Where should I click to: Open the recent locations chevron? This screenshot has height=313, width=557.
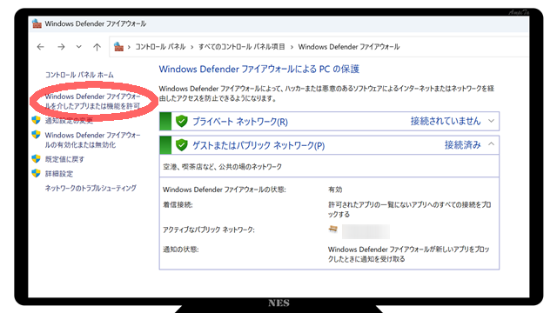[x=79, y=46]
